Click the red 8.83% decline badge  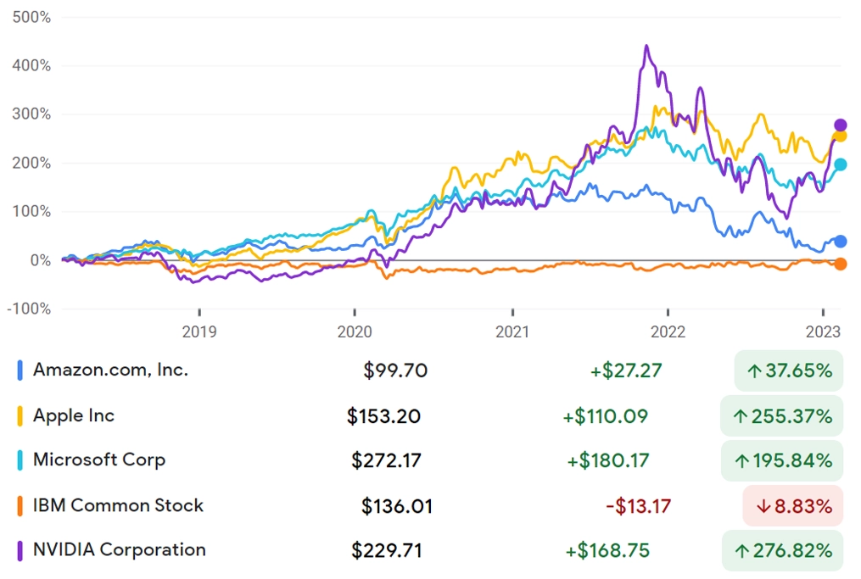coord(793,505)
